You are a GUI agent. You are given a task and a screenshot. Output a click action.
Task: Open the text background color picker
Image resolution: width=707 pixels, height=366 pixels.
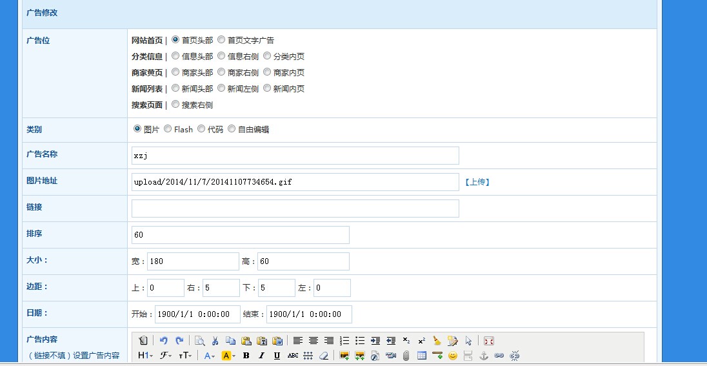point(228,356)
